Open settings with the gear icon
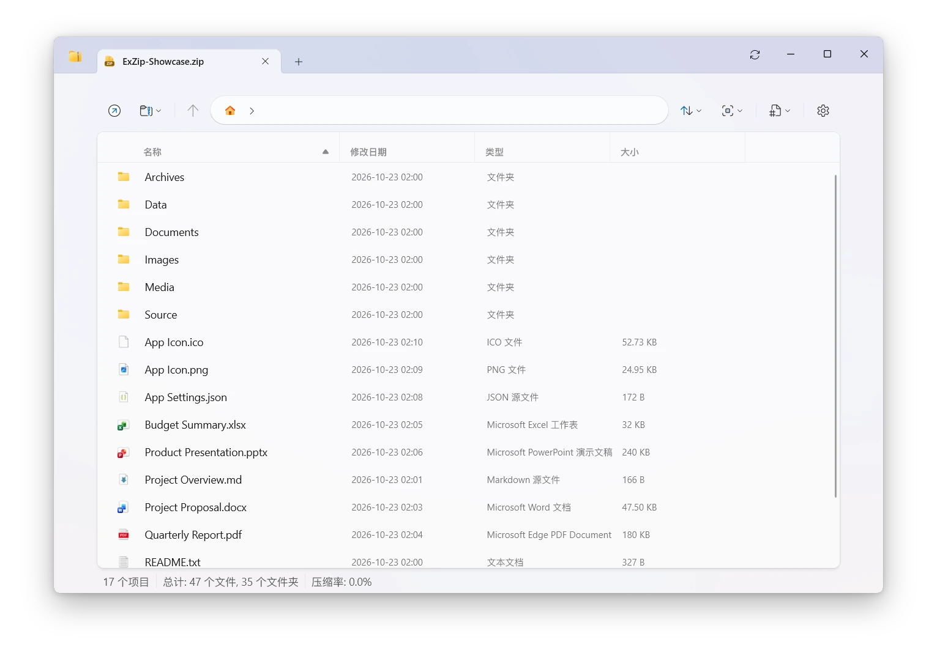The width and height of the screenshot is (937, 664). pyautogui.click(x=823, y=111)
